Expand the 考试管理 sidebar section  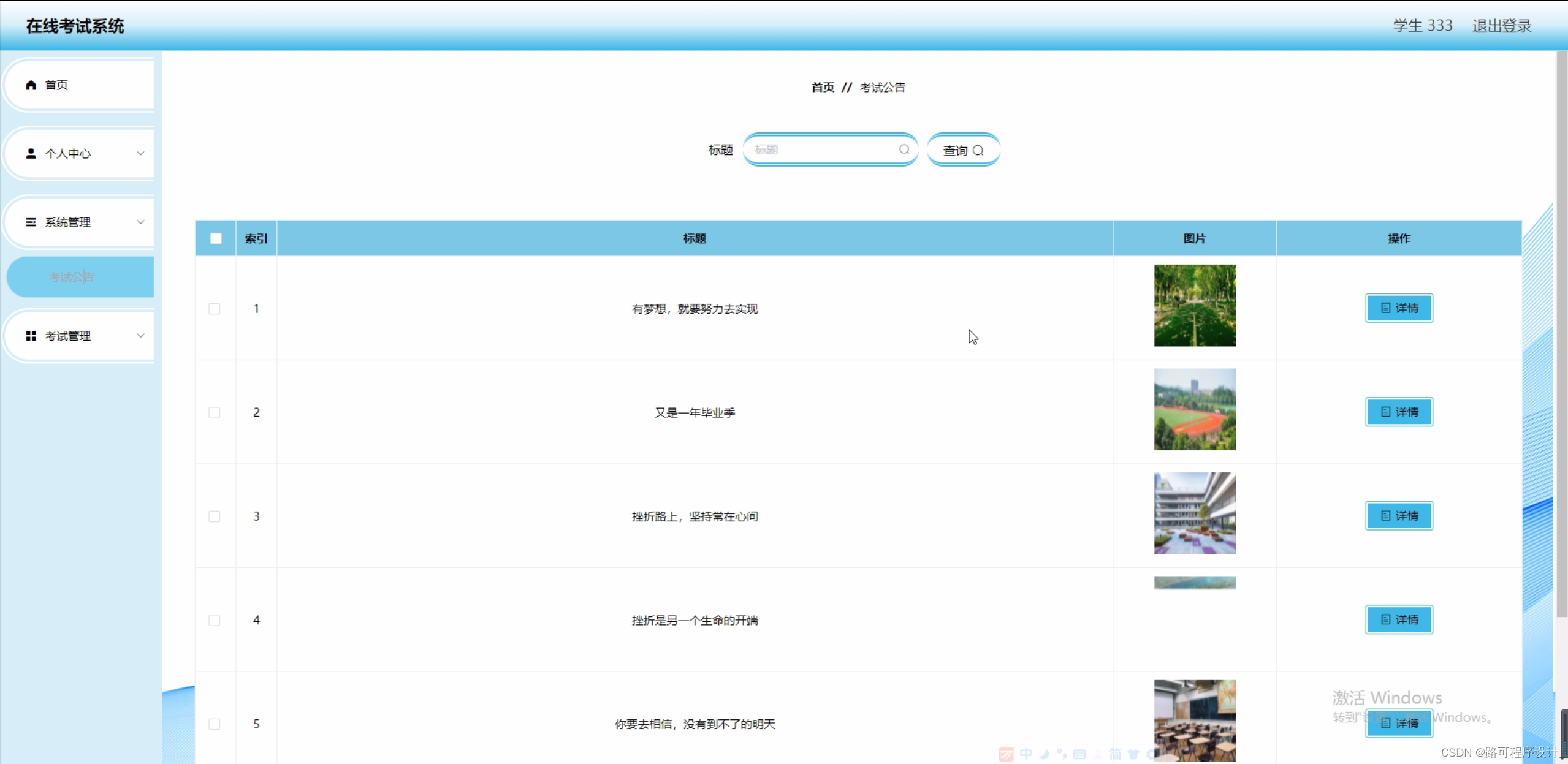pos(140,335)
